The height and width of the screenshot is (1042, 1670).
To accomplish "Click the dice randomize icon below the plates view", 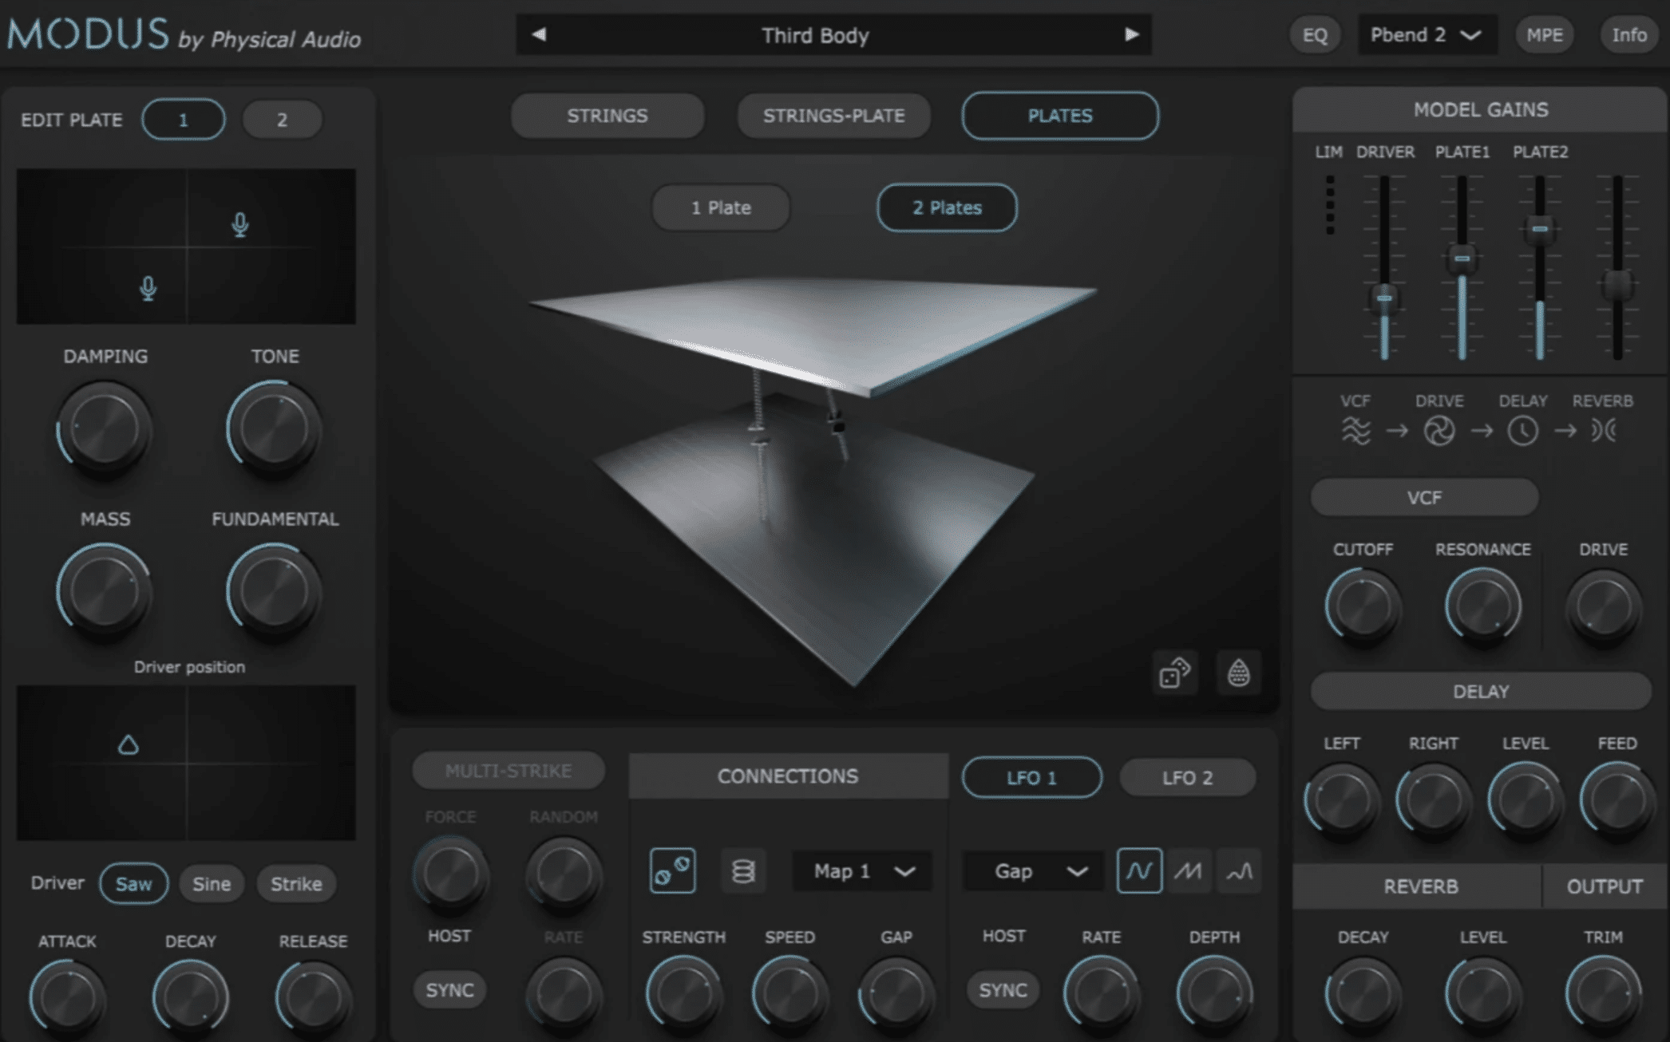I will click(1173, 673).
